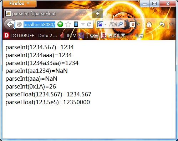Click the globe site identity icon
The height and width of the screenshot is (141, 178).
pos(19,25)
